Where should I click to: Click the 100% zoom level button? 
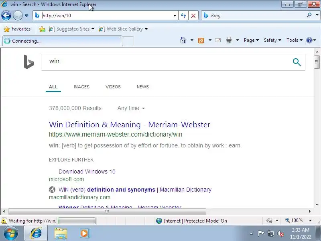(294, 221)
